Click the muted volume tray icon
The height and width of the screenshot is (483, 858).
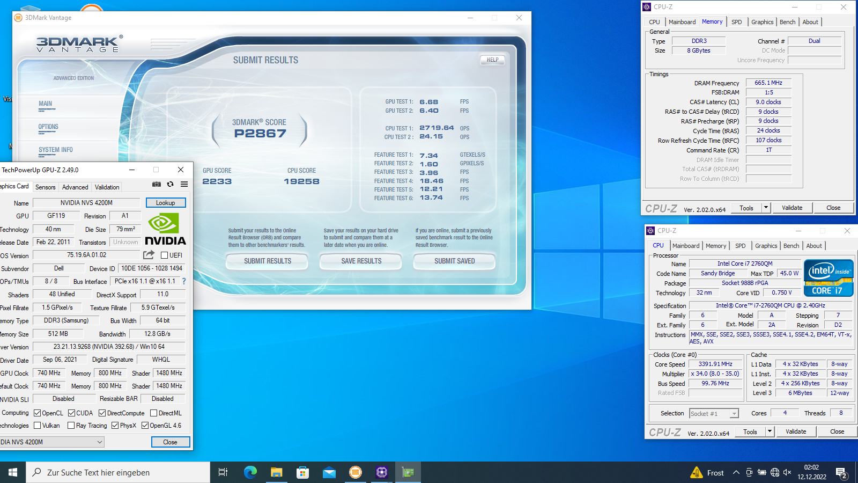tap(787, 472)
